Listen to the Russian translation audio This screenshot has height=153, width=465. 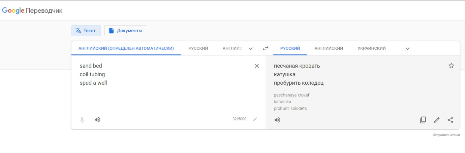pos(277,120)
